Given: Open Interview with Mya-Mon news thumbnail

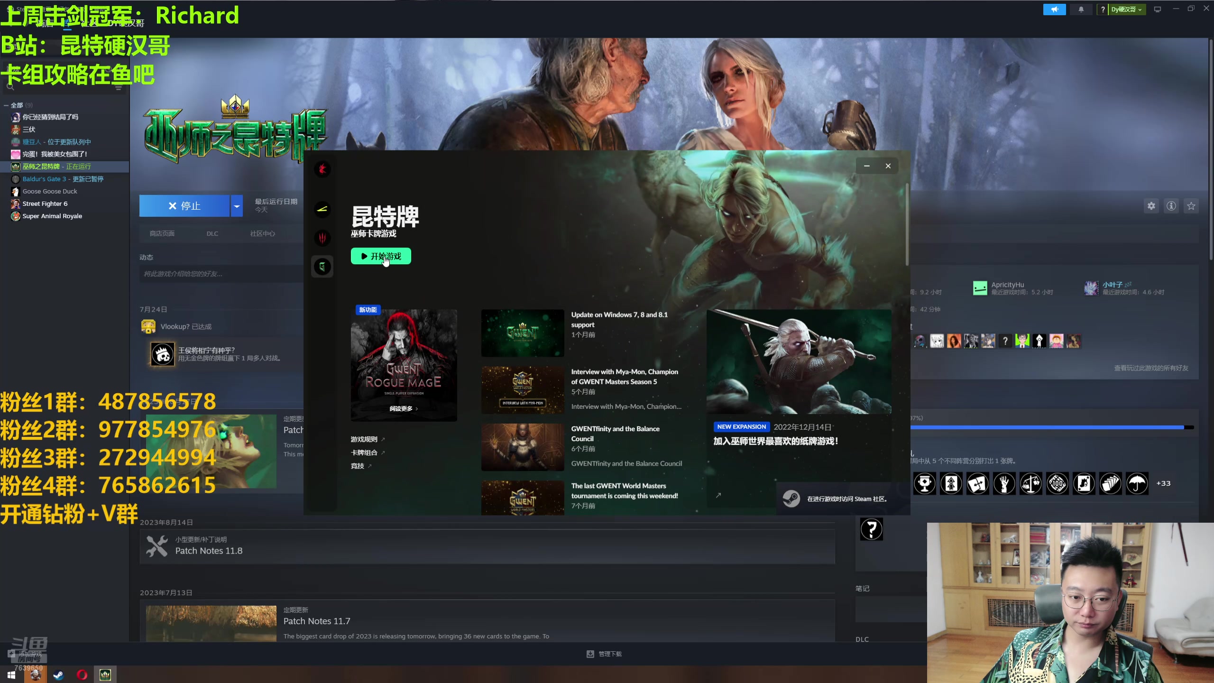Looking at the screenshot, I should pos(523,390).
